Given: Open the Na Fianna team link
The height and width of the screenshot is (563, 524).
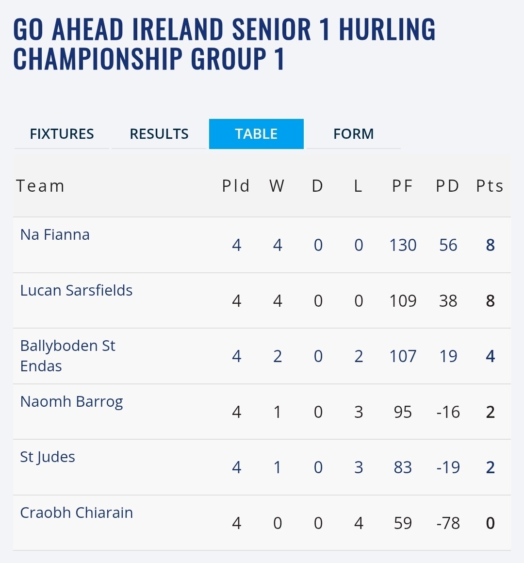Looking at the screenshot, I should [x=55, y=235].
